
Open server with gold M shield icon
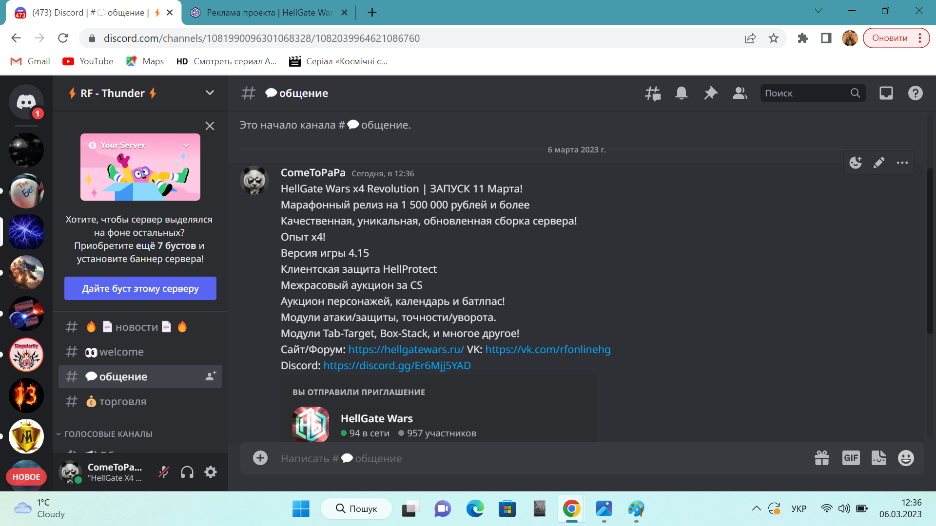[x=26, y=436]
